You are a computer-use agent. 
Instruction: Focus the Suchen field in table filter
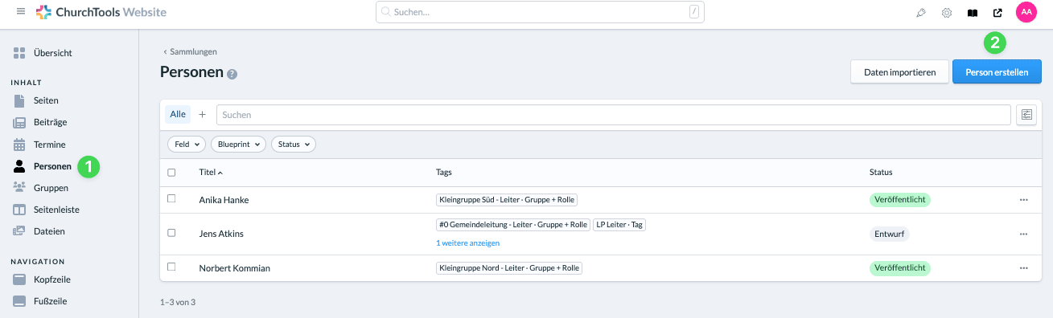pos(614,115)
